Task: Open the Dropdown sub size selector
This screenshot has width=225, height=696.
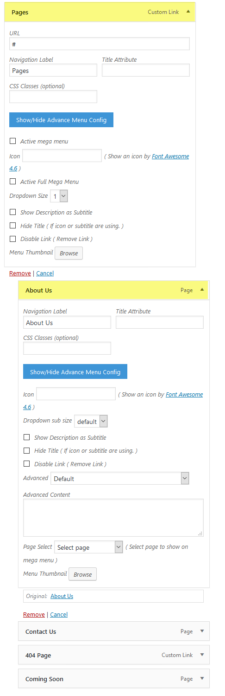Action: [91, 421]
